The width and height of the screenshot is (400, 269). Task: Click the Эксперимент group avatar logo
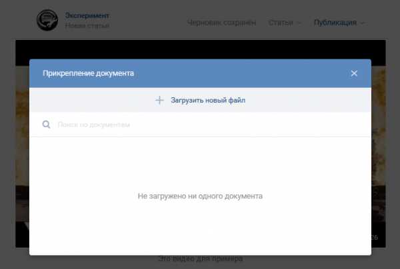tap(48, 21)
